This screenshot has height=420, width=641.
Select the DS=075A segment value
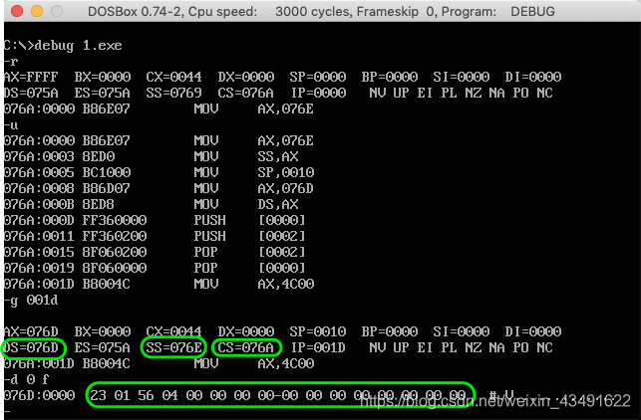[x=31, y=93]
